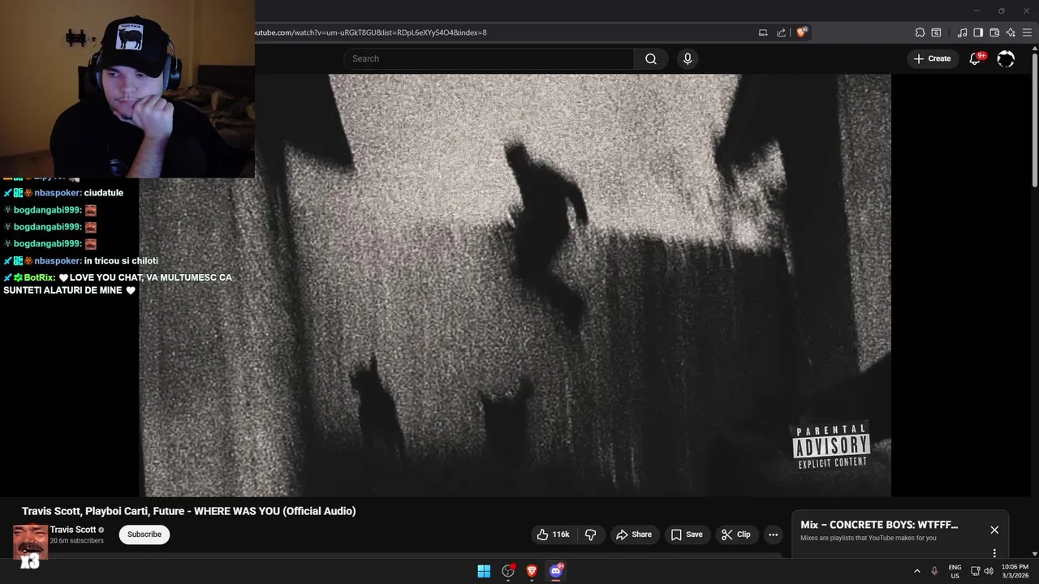Screen dimensions: 1039x584
Task: Open the more actions three-dot menu
Action: (773, 535)
